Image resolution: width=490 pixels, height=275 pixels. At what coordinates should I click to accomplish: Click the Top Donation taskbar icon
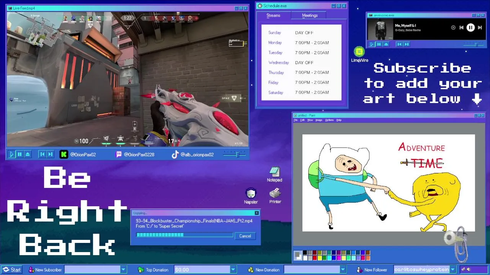[141, 270]
